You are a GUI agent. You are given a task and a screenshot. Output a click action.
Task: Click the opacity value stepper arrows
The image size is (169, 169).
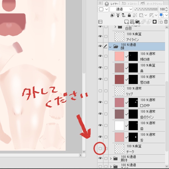[166, 9]
